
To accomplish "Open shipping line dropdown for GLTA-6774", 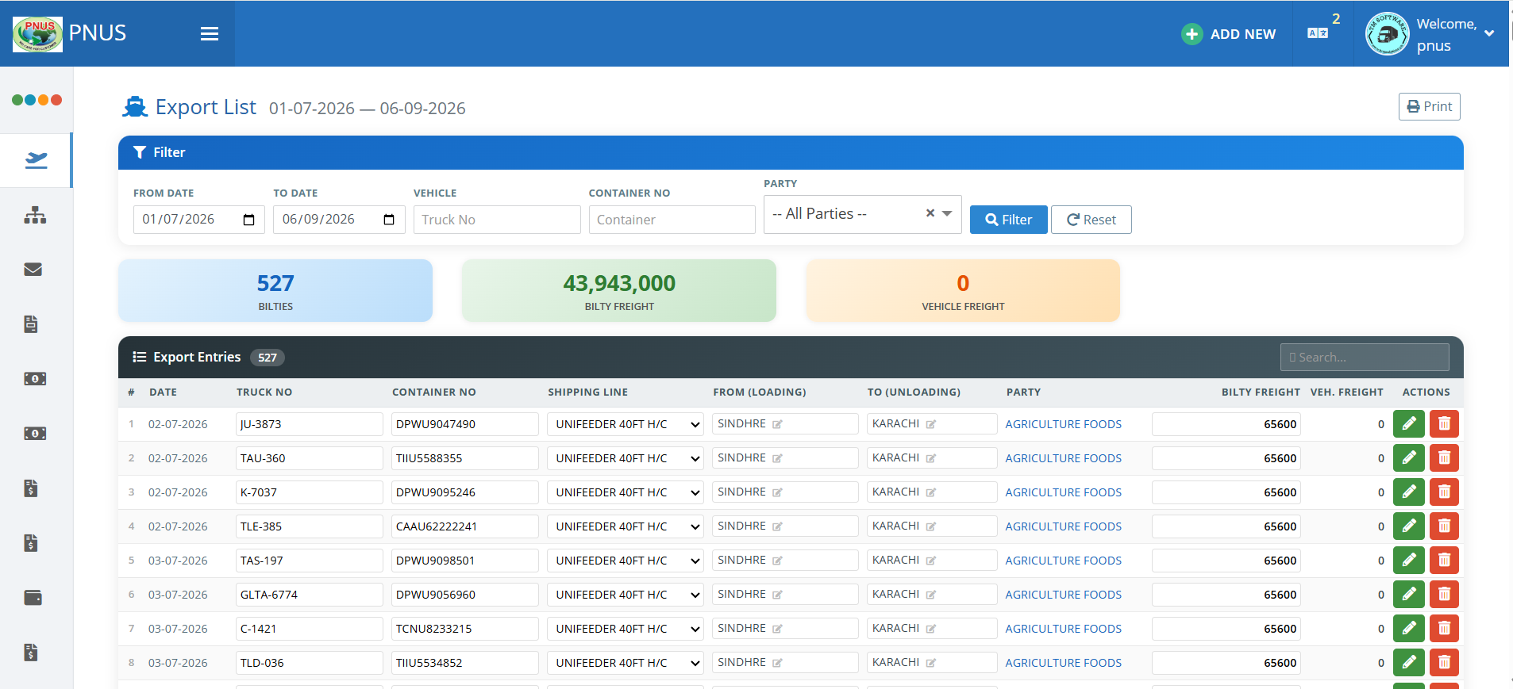I will click(625, 595).
